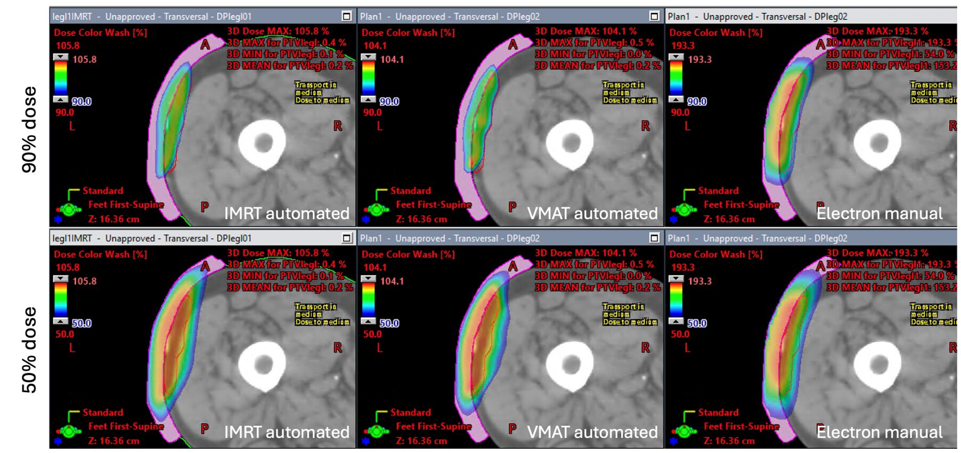Image resolution: width=961 pixels, height=453 pixels.
Task: Click the blue 50.0 value in bottom-left view
Action: coord(82,323)
